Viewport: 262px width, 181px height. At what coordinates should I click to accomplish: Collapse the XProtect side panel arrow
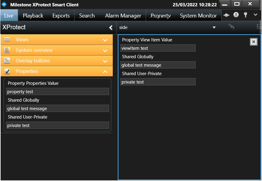click(111, 27)
